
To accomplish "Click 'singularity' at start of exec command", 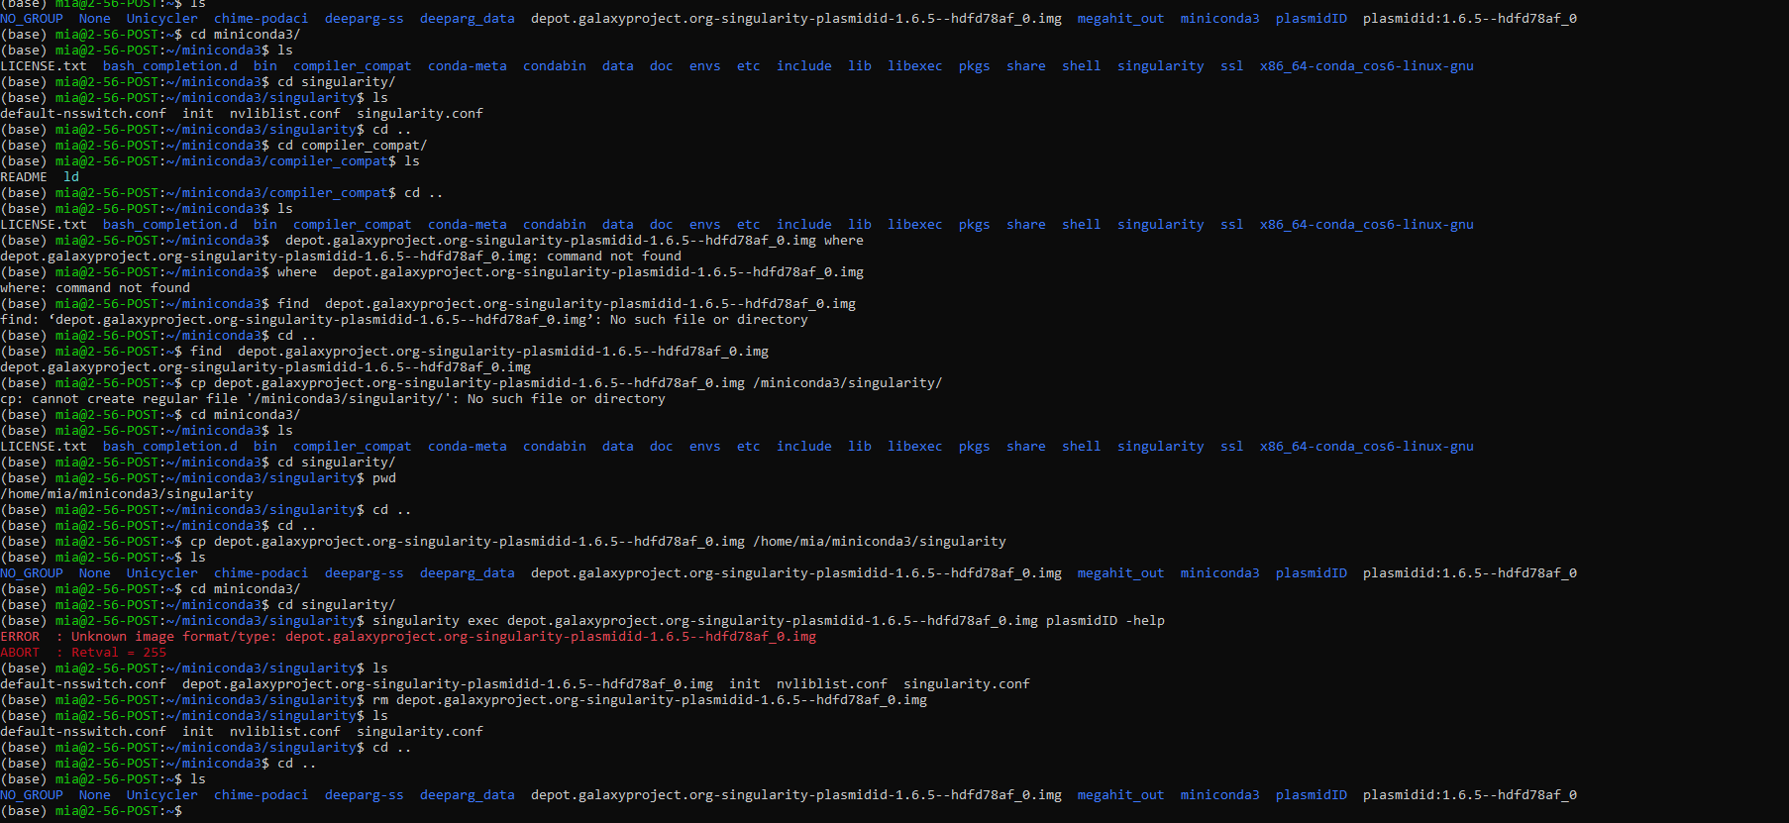I will 416,621.
